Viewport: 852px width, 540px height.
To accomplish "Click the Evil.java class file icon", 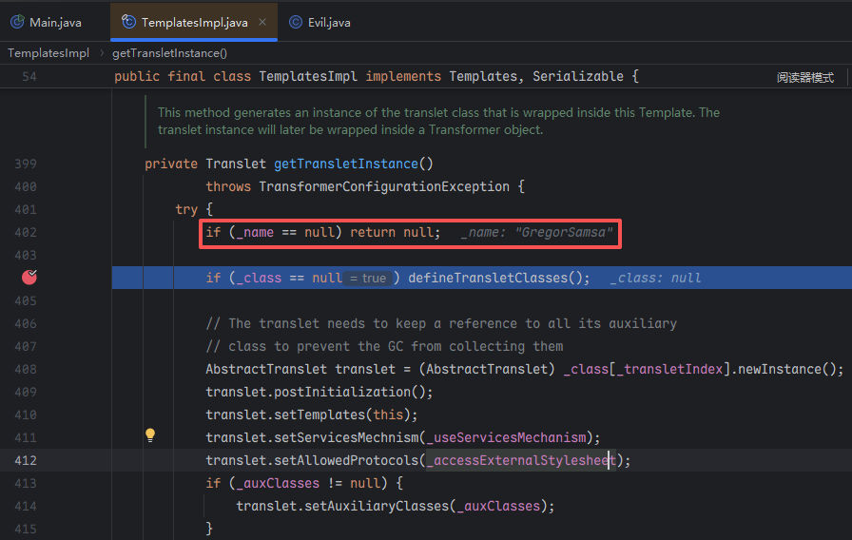I will [296, 22].
